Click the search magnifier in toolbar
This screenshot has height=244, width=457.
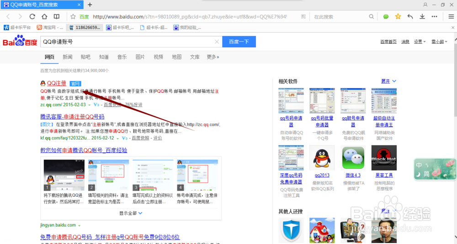point(371,16)
